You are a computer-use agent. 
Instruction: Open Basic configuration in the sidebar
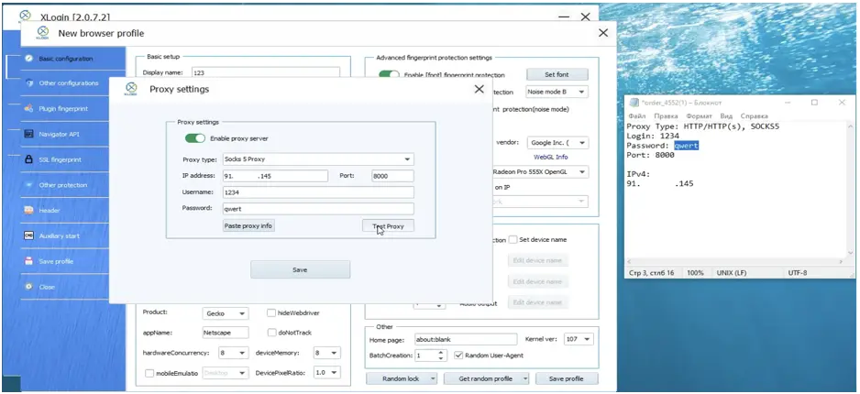click(x=65, y=59)
